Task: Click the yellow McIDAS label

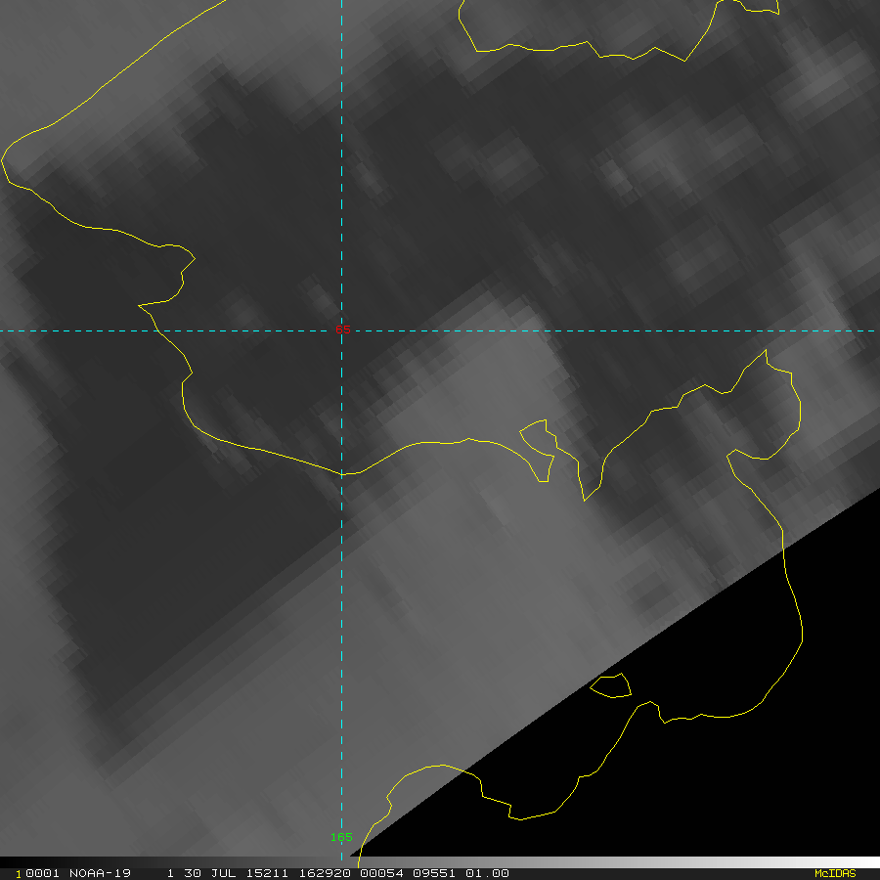Action: [x=834, y=873]
